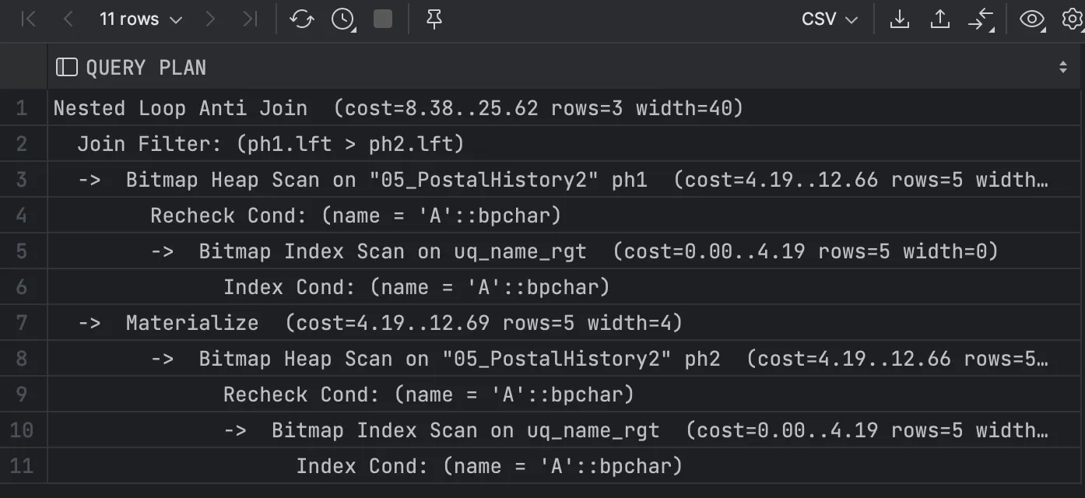Go to the first page of results
Screen dimensions: 1085x498
point(29,19)
